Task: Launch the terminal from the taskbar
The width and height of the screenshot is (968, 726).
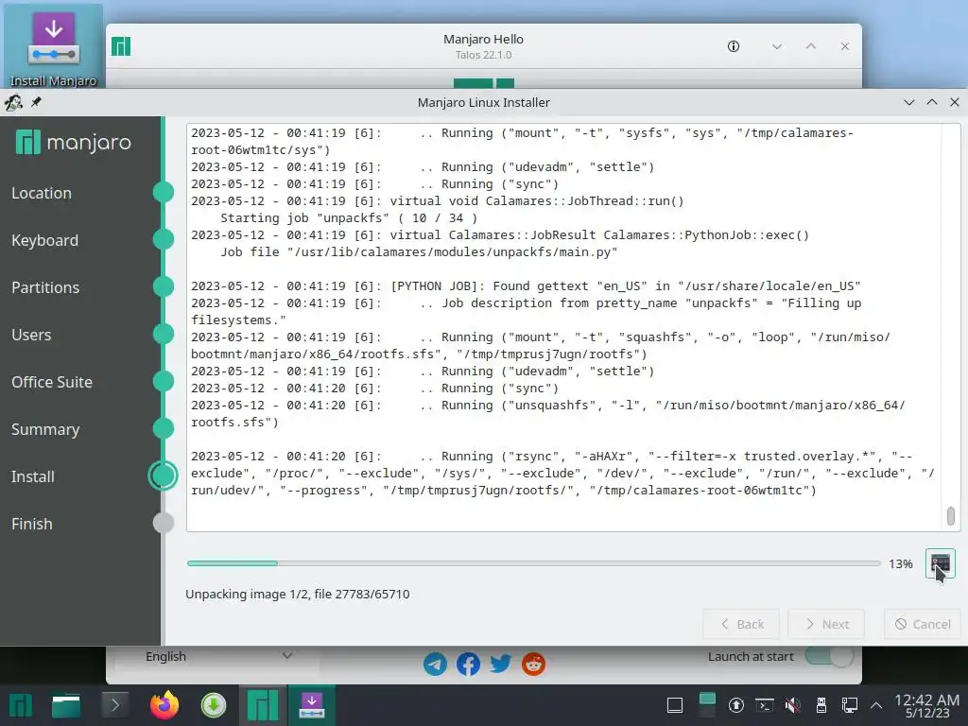Action: [x=114, y=705]
